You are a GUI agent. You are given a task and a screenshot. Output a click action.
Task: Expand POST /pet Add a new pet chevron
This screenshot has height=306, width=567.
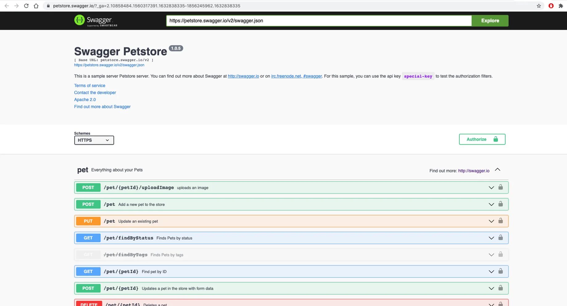(491, 204)
